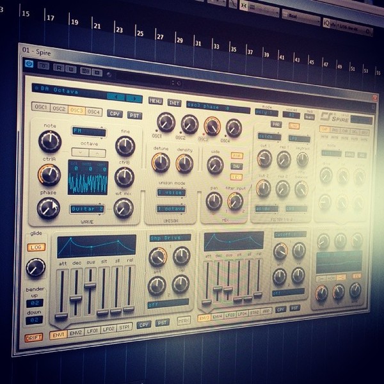Select the previous preset arrow
The height and width of the screenshot is (384, 384).
click(116, 97)
